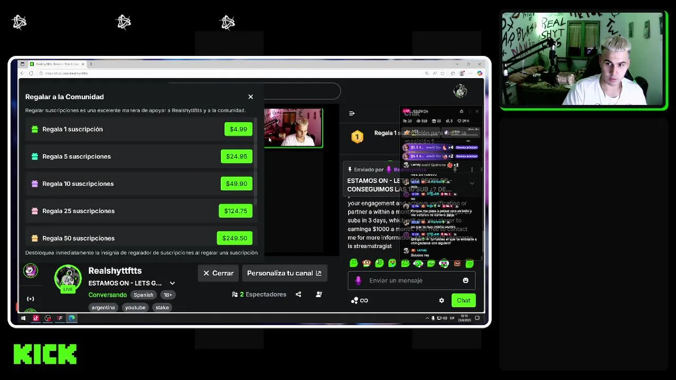Screen dimensions: 676x380
Task: Select the stake tag
Action: pyautogui.click(x=162, y=307)
